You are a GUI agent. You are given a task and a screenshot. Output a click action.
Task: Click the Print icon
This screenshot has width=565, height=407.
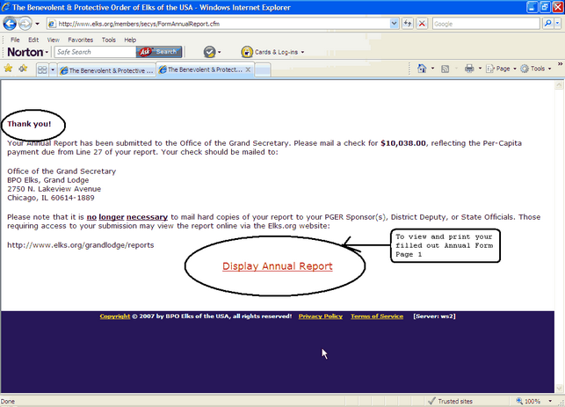469,69
